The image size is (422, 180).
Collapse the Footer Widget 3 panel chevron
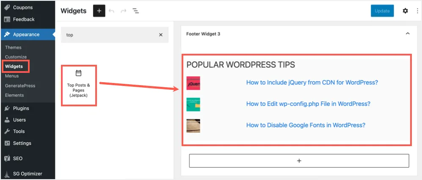408,34
